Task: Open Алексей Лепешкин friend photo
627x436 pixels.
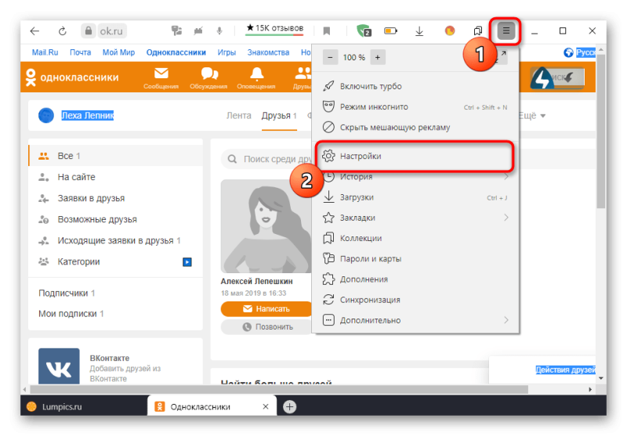Action: click(266, 226)
